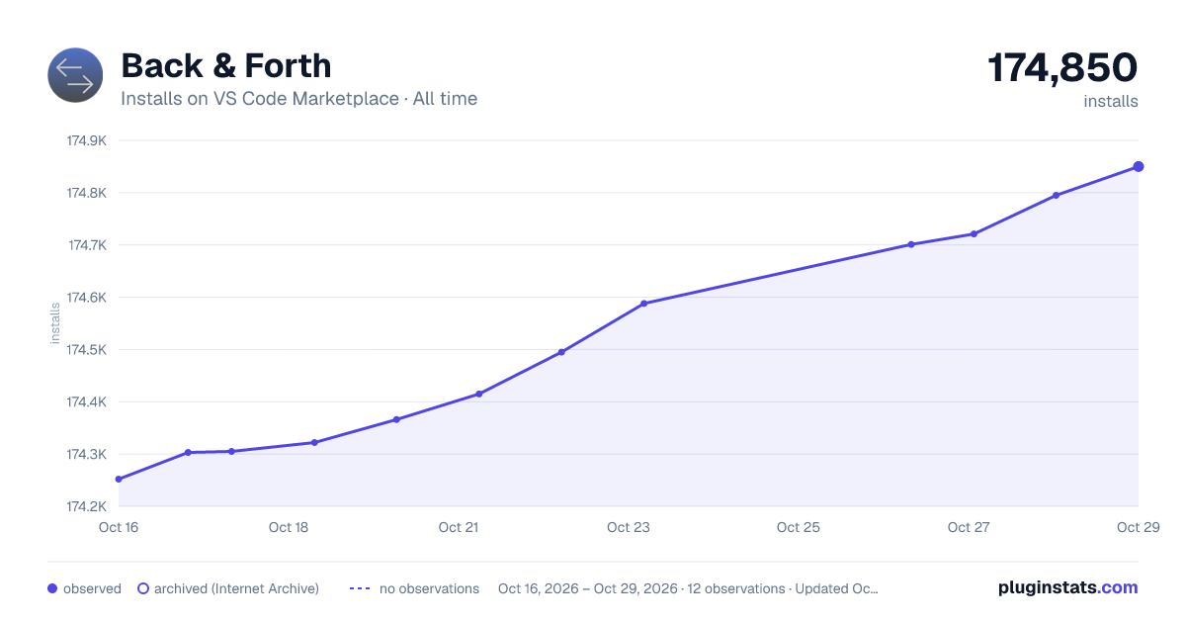
Task: Select the data point just above Oct 27
Action: [974, 234]
